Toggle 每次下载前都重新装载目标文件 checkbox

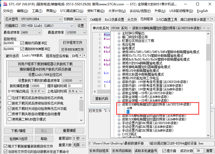point(5,146)
